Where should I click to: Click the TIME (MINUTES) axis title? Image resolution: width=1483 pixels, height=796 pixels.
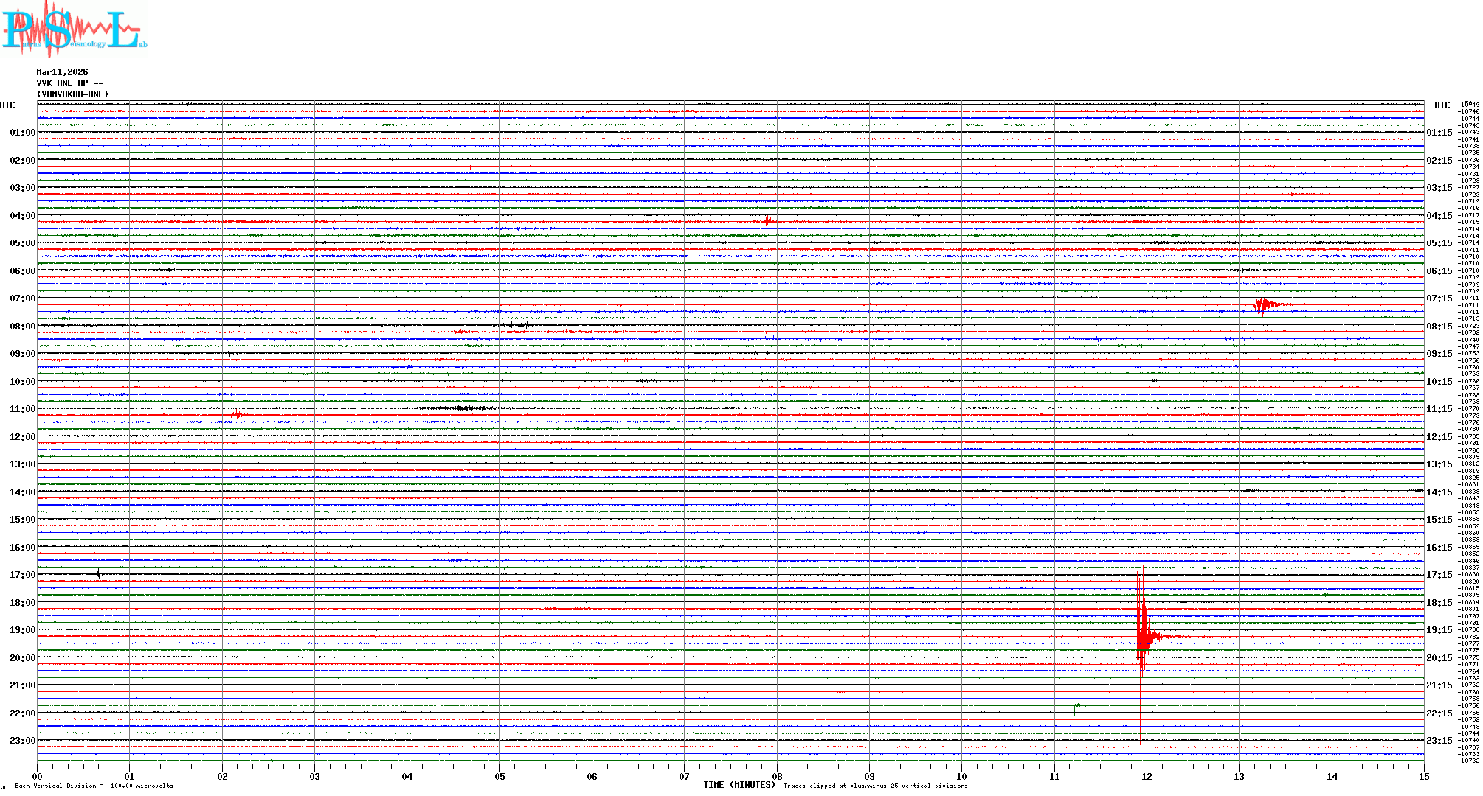click(x=739, y=785)
